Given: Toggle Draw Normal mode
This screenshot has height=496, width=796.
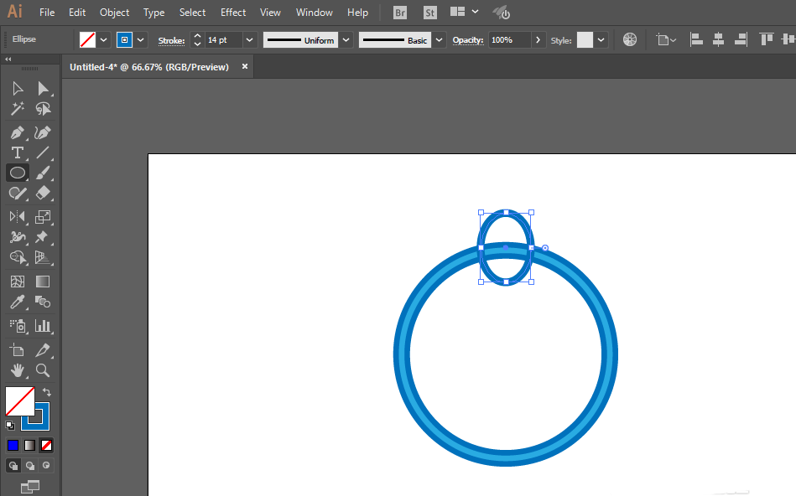Looking at the screenshot, I should click(x=13, y=466).
